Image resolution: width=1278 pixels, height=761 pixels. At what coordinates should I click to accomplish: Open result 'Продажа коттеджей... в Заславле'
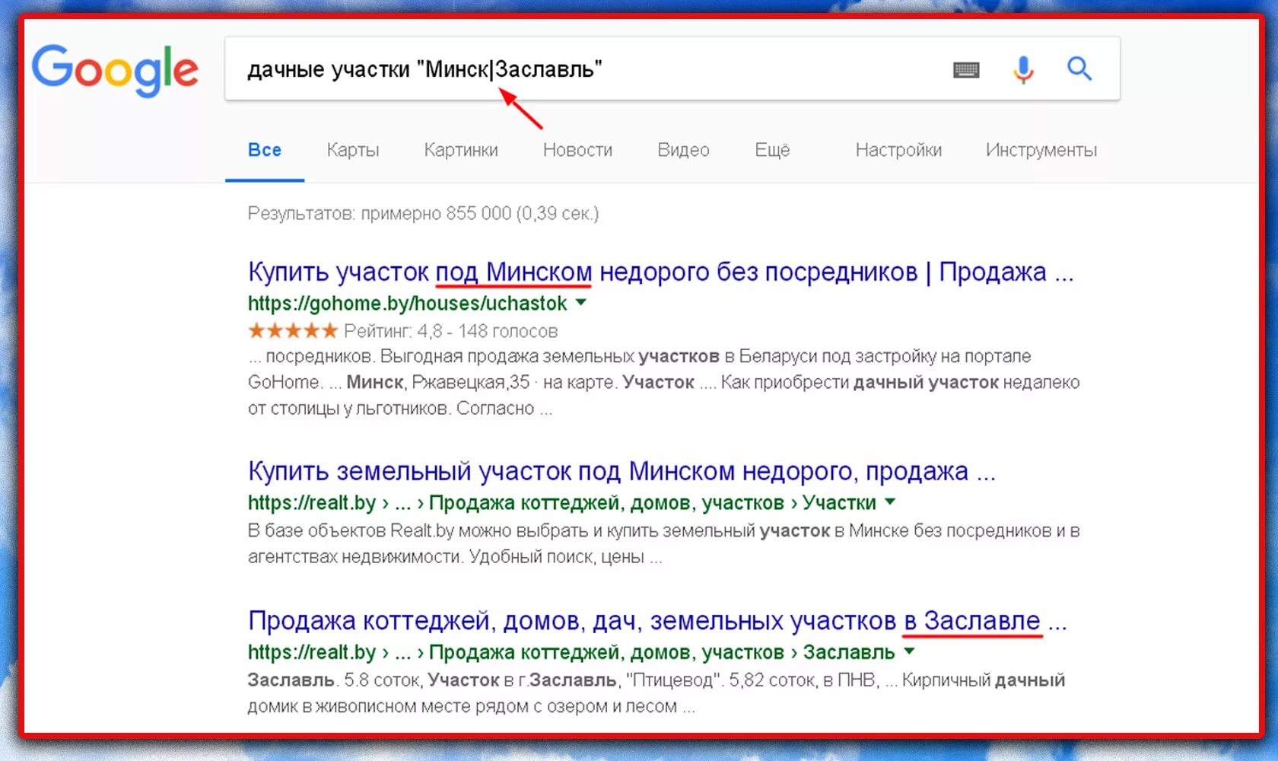click(657, 620)
